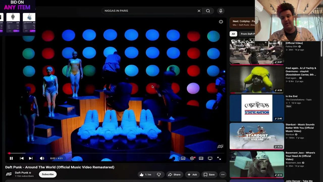The image size is (323, 182).
Task: Toggle subtitles/closed captions
Action: 183,158
